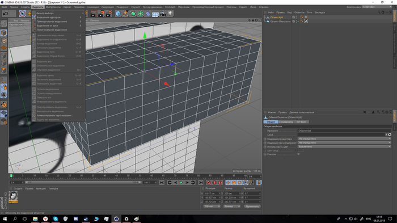Viewport: 397px width, 223px height.
Task: Select Объект Плоскость in object tree
Action: pyautogui.click(x=280, y=22)
